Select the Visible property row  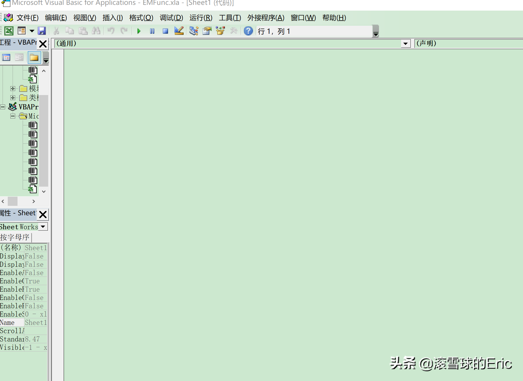[24, 347]
